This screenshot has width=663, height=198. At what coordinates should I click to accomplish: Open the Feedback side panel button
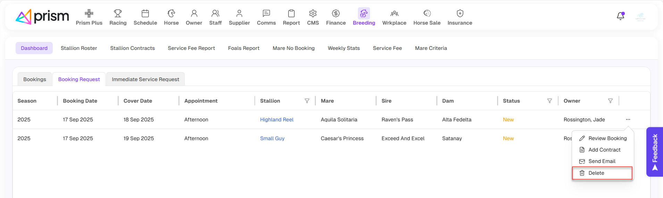(x=655, y=152)
